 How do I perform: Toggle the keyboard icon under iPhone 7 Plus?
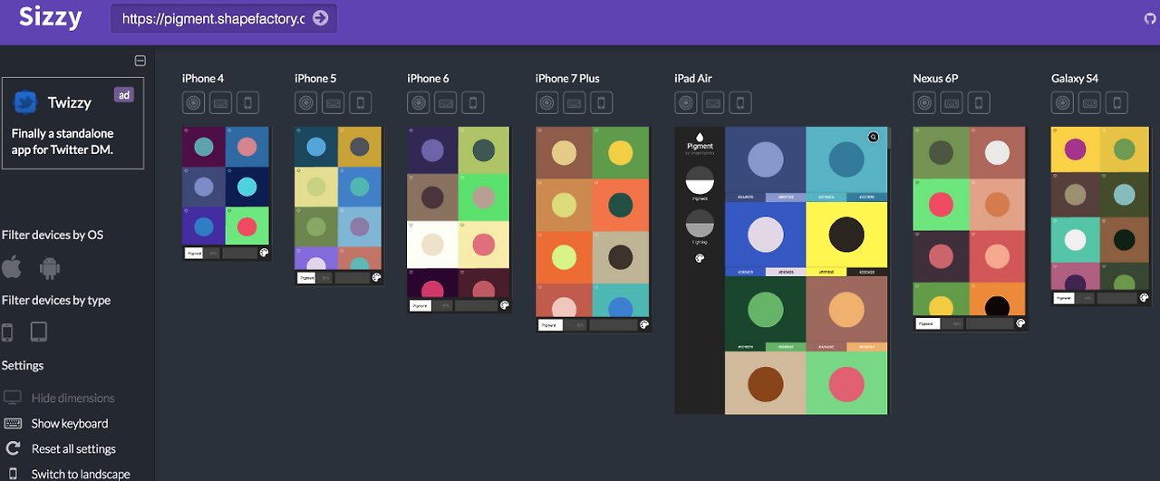pos(574,102)
